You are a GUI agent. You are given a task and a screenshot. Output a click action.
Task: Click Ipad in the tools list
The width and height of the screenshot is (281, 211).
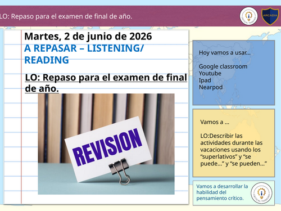(x=205, y=80)
